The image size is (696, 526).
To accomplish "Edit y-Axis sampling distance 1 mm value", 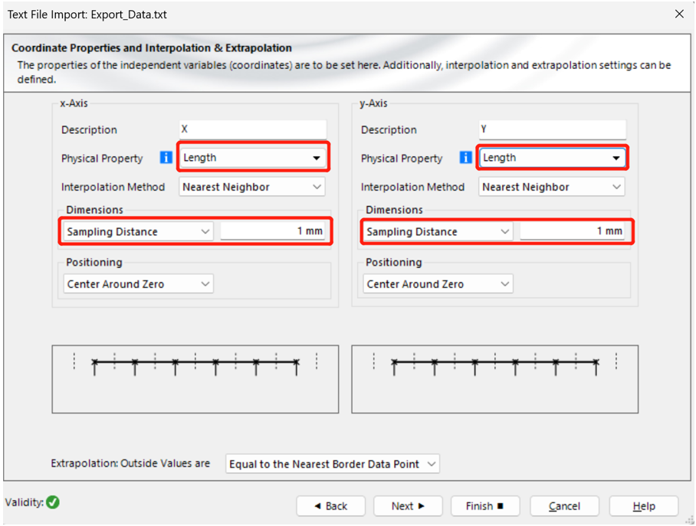I will click(572, 231).
